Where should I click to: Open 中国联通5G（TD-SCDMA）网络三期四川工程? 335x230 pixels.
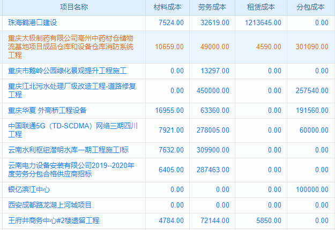click(73, 130)
